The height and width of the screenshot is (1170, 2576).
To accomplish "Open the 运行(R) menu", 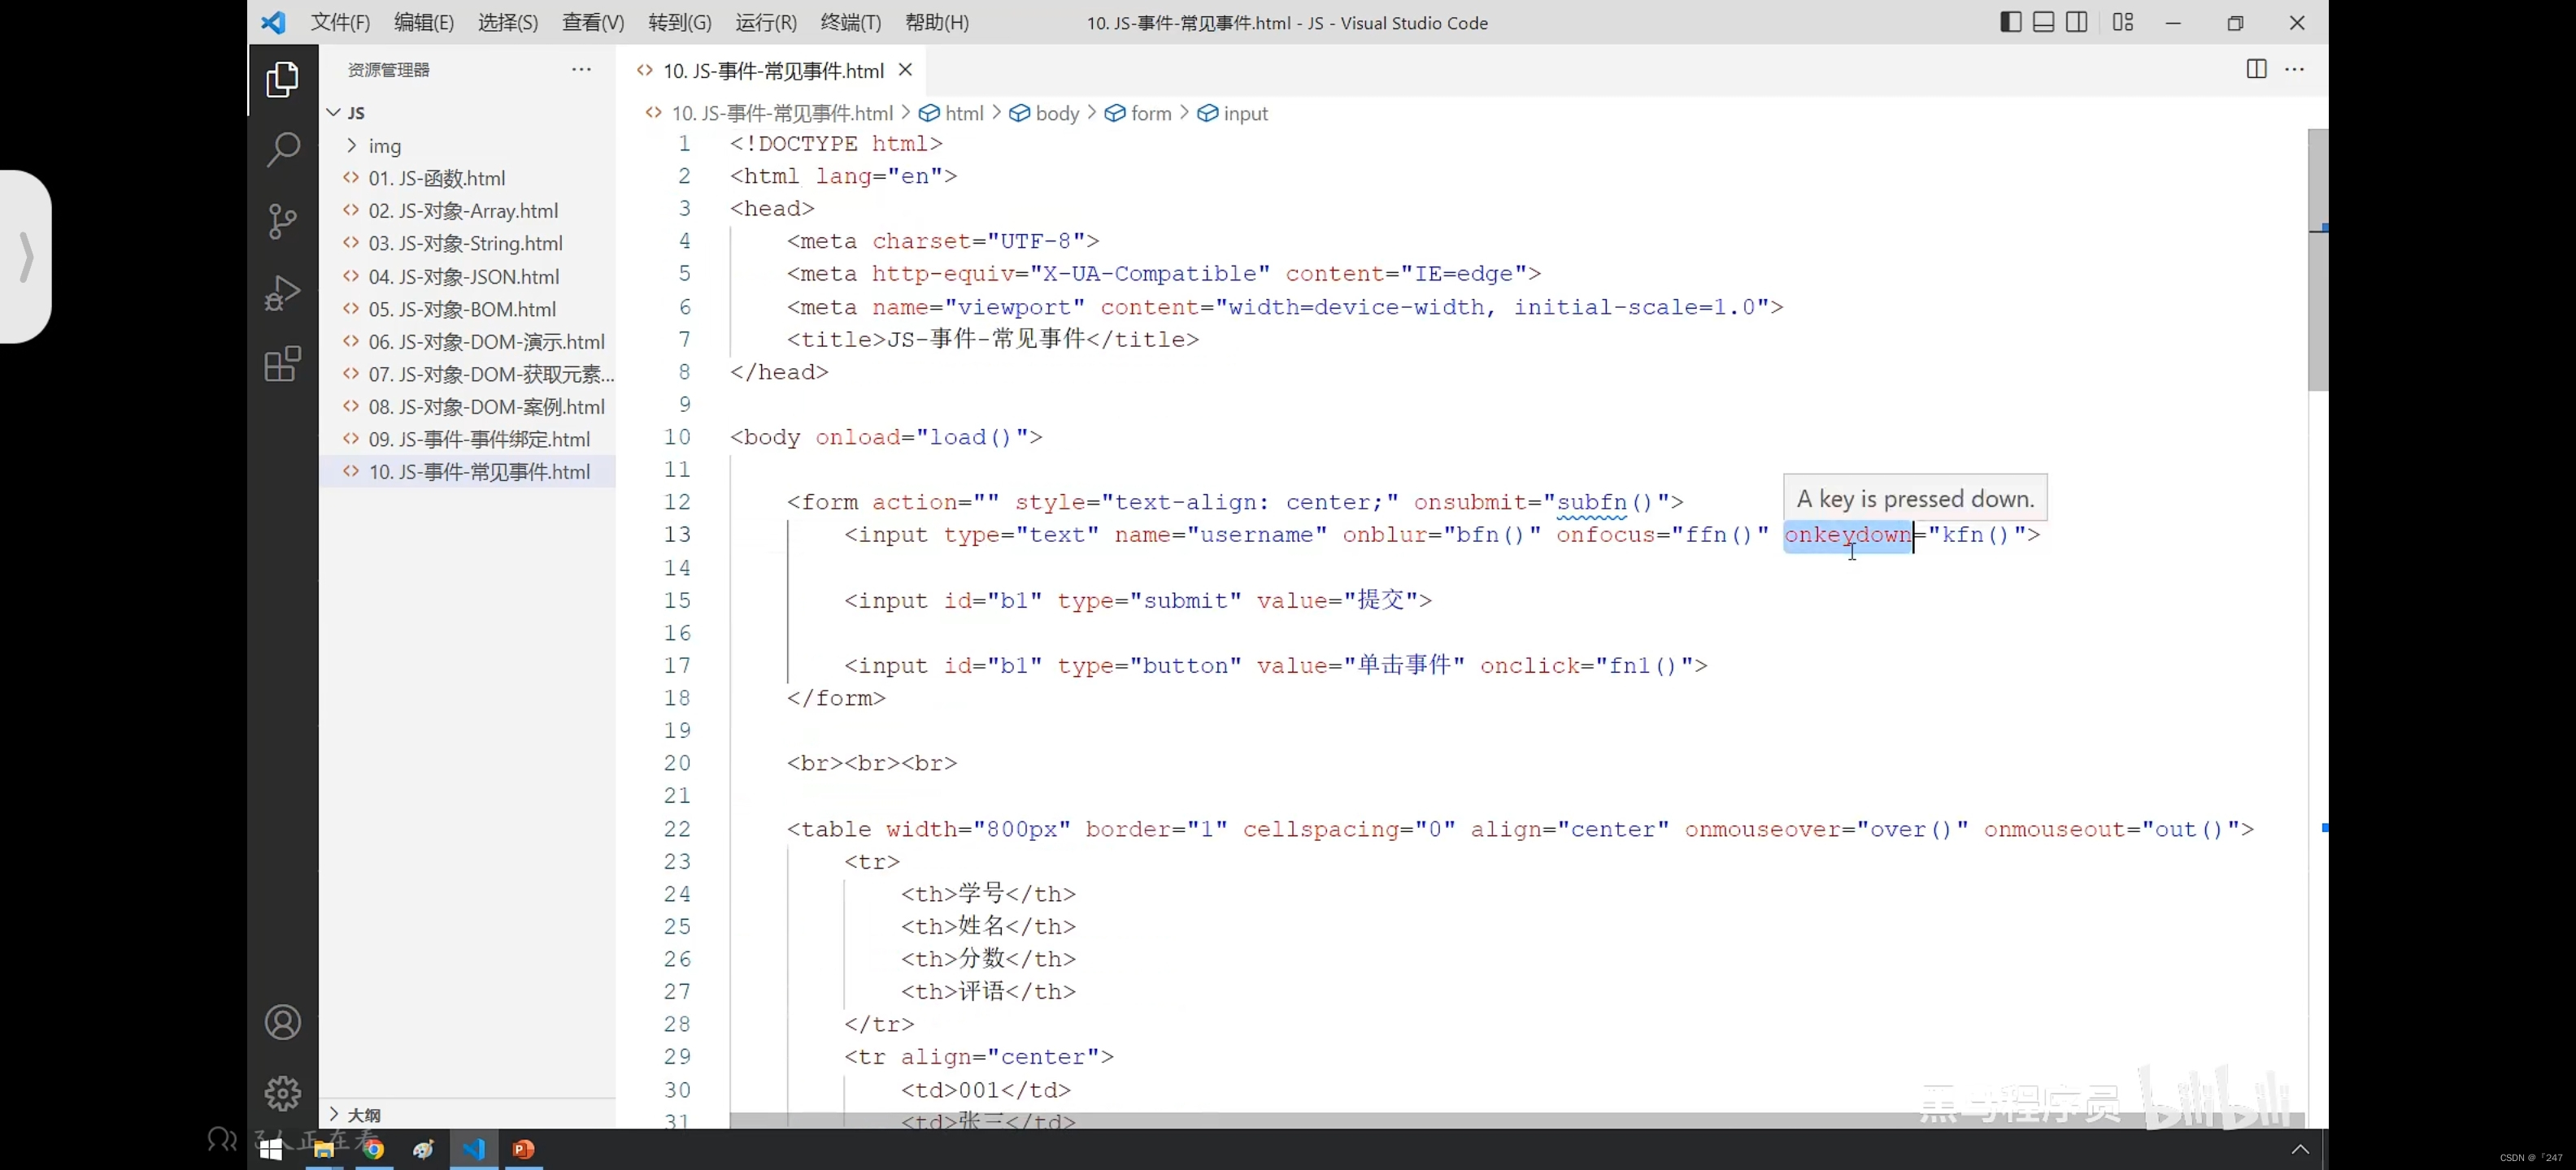I will 766,22.
